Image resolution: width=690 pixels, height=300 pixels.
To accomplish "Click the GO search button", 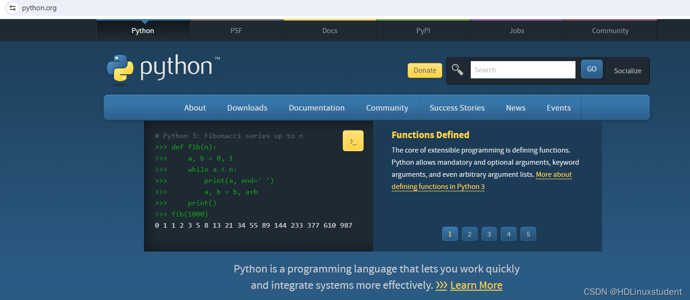I will (x=592, y=69).
